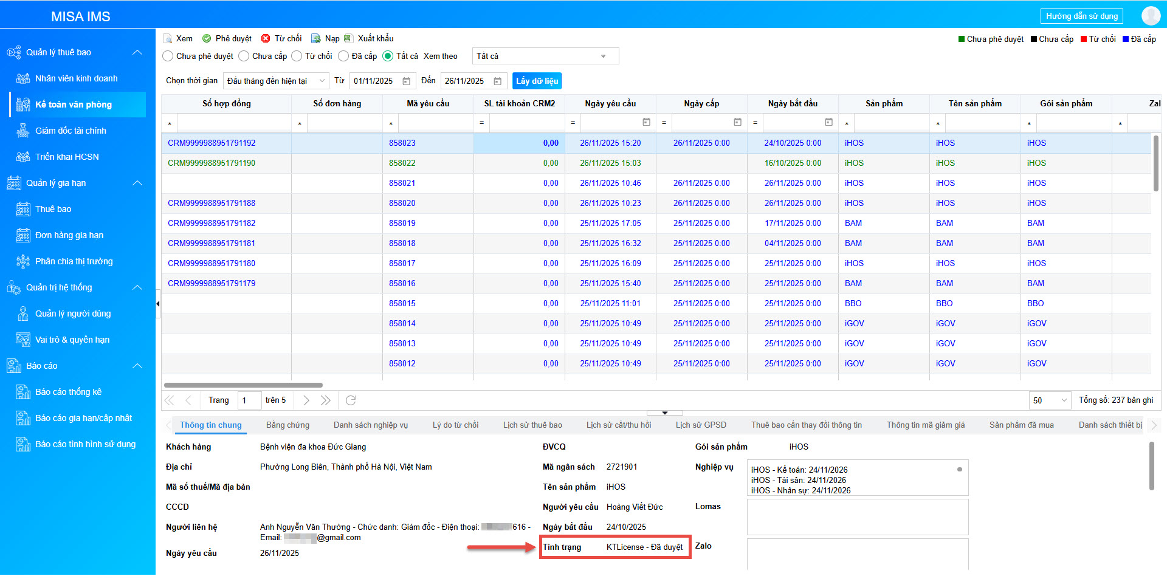Open the user avatar profile icon

(1151, 16)
